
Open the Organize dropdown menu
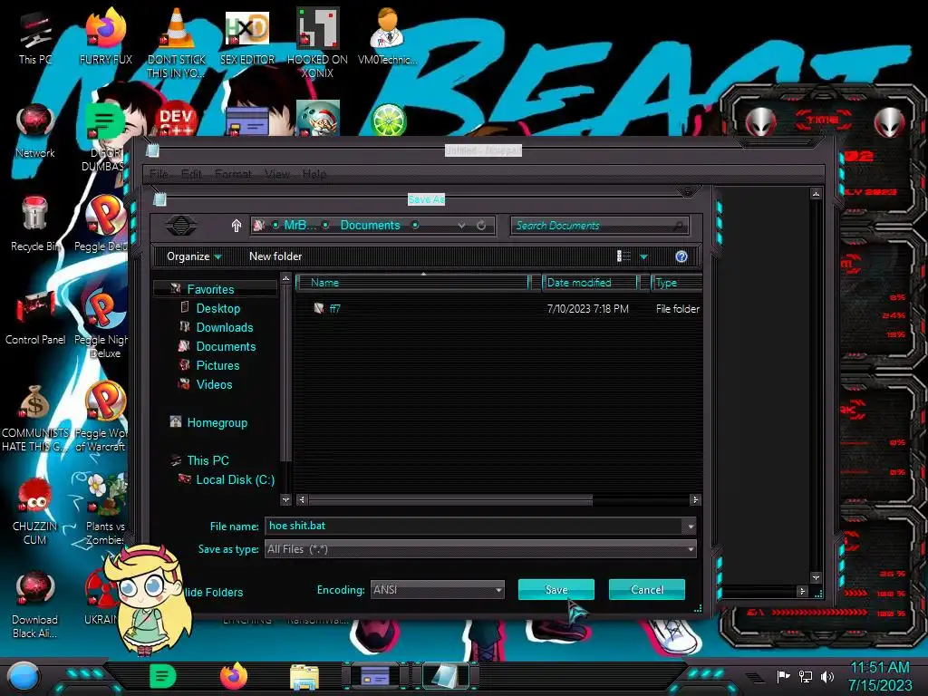[194, 256]
